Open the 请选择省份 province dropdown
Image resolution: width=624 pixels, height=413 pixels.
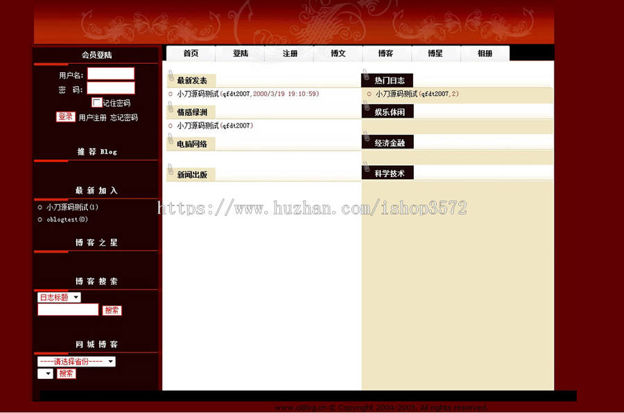click(76, 361)
